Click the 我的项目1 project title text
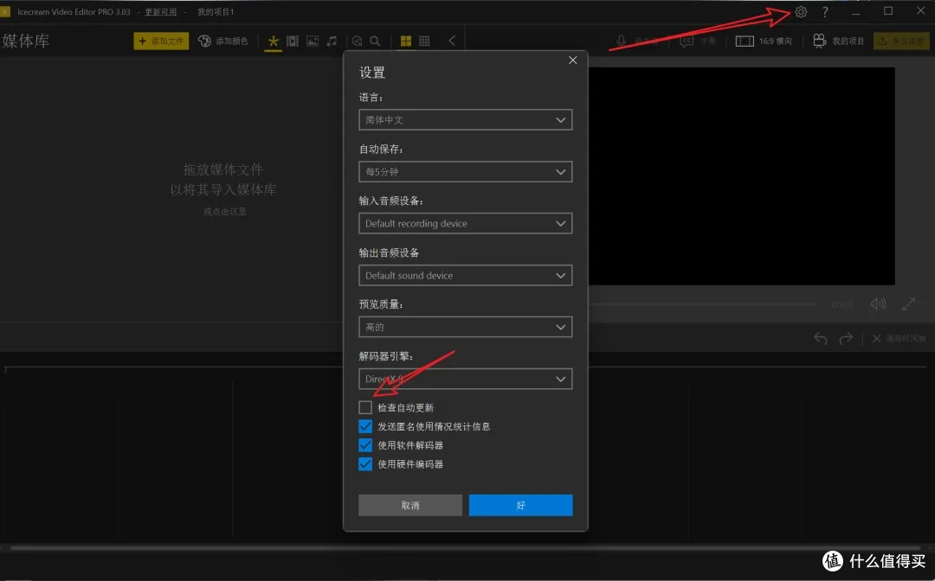Image resolution: width=935 pixels, height=581 pixels. [216, 12]
